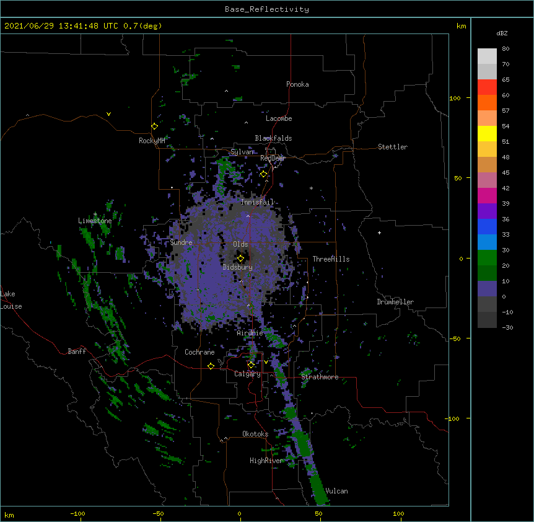Click the yellow V marker east of Calgary diamond
Screen dimensions: 534x522
click(x=266, y=362)
